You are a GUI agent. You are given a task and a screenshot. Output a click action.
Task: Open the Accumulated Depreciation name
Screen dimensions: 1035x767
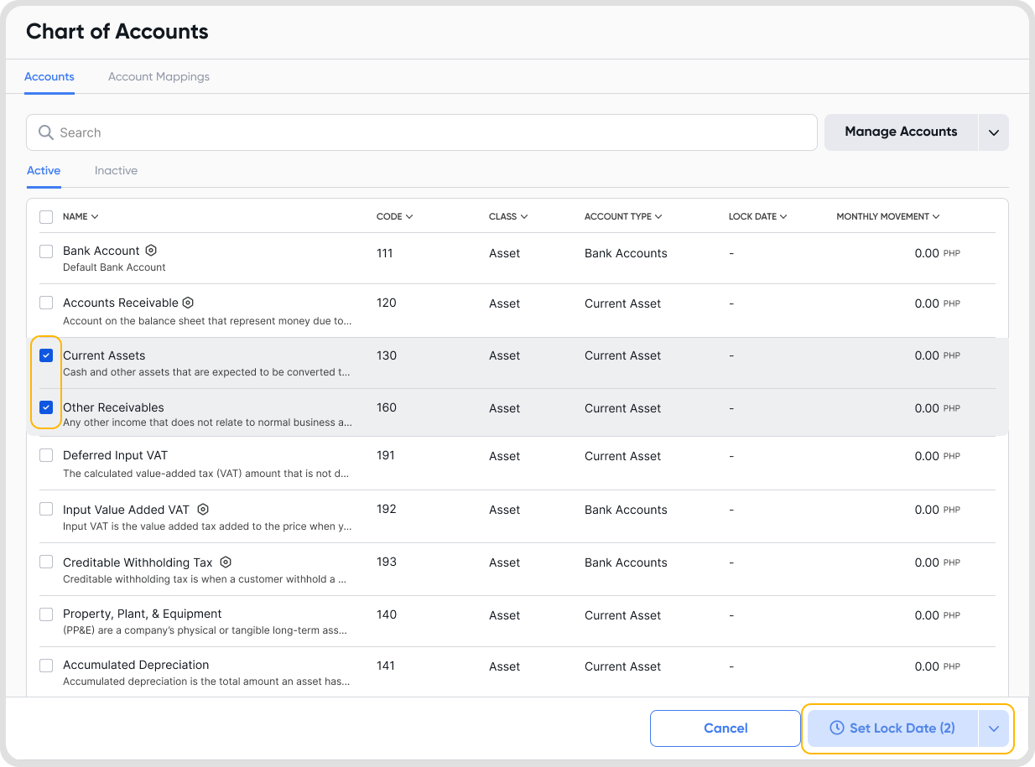coord(136,665)
